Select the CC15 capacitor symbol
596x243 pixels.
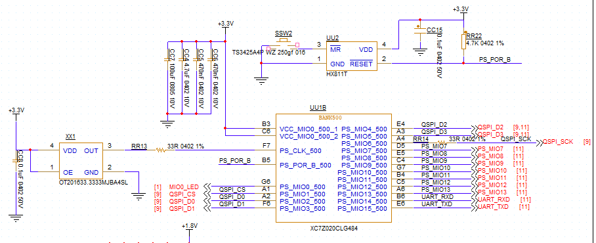click(x=419, y=30)
